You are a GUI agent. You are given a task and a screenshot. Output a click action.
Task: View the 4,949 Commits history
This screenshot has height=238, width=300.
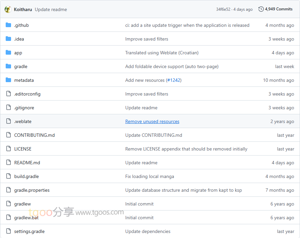tap(279, 9)
